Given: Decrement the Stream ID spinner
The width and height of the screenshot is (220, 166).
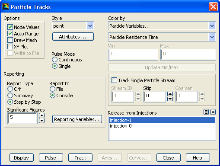Looking at the screenshot, I should [138, 99].
